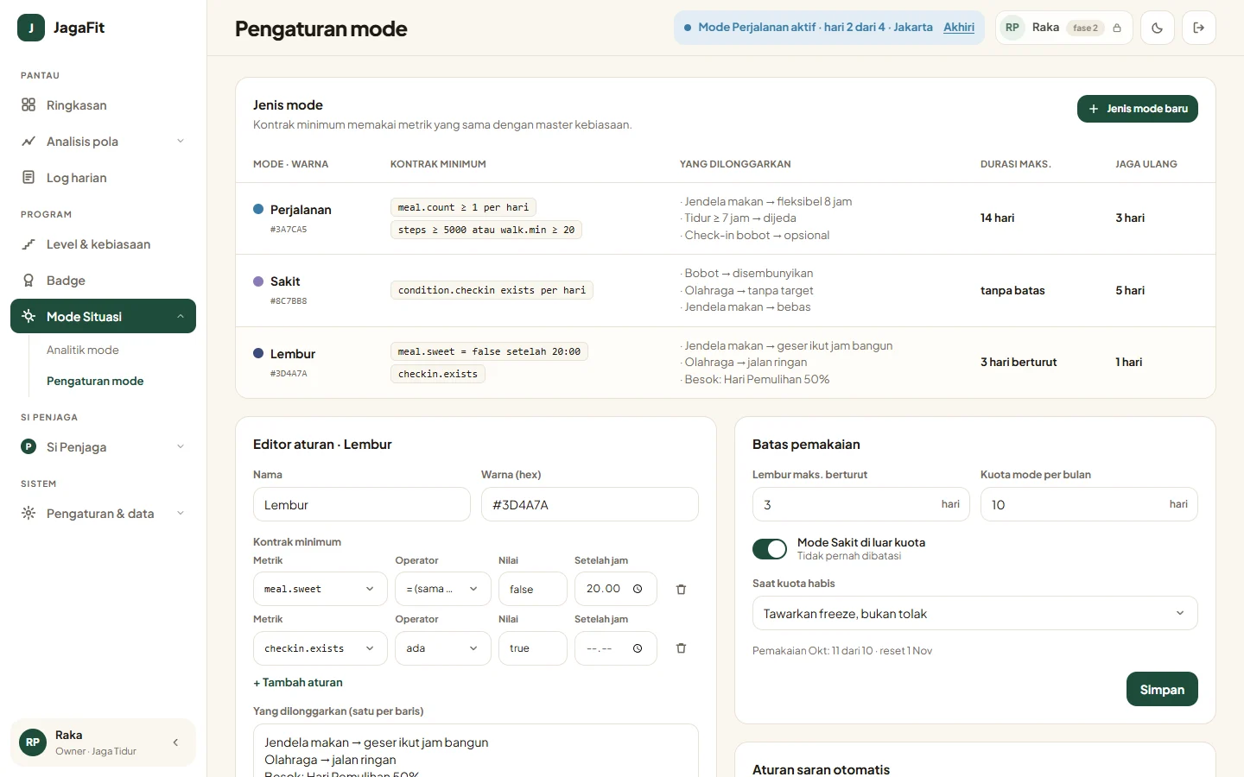Click the Kuota mode per bulan field
Image resolution: width=1244 pixels, height=777 pixels.
coord(1089,504)
